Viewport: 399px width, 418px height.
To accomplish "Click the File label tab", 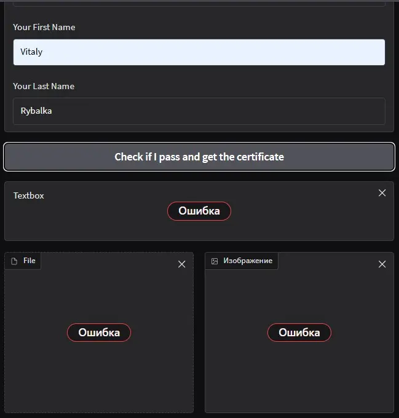I will pos(23,261).
